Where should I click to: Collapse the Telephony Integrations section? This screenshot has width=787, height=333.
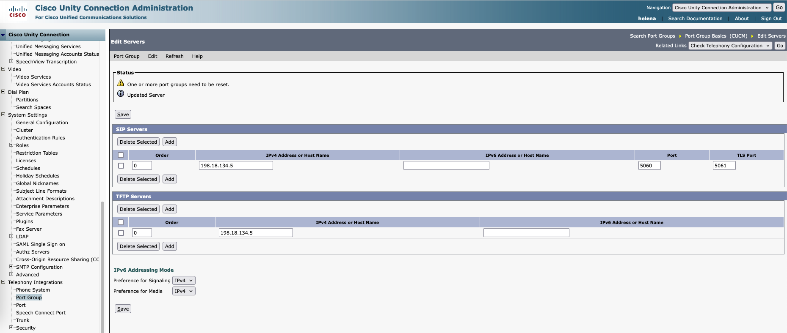(x=3, y=282)
